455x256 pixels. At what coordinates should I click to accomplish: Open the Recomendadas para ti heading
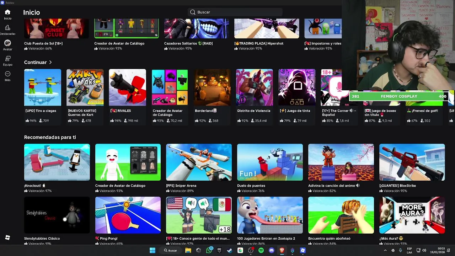[x=50, y=137]
